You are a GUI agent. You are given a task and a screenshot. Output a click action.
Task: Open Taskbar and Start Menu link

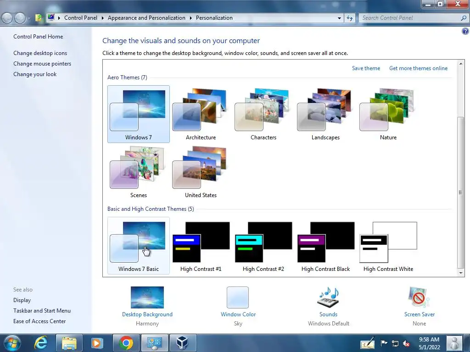point(42,311)
